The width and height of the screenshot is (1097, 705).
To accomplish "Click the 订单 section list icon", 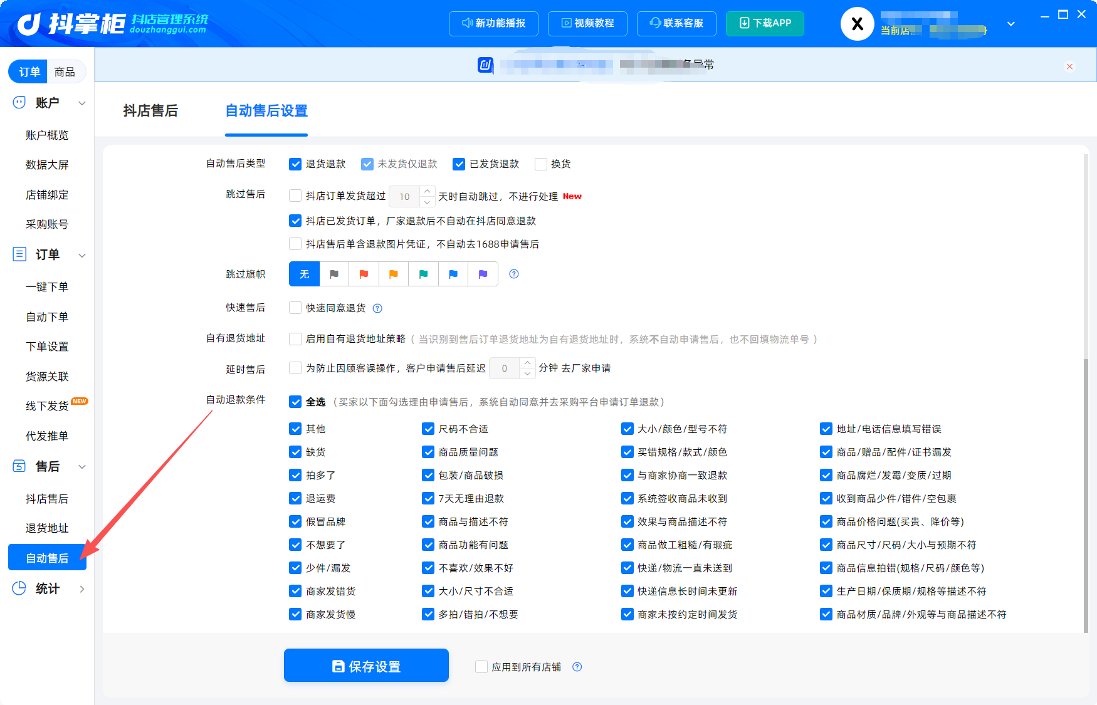I will [x=19, y=254].
